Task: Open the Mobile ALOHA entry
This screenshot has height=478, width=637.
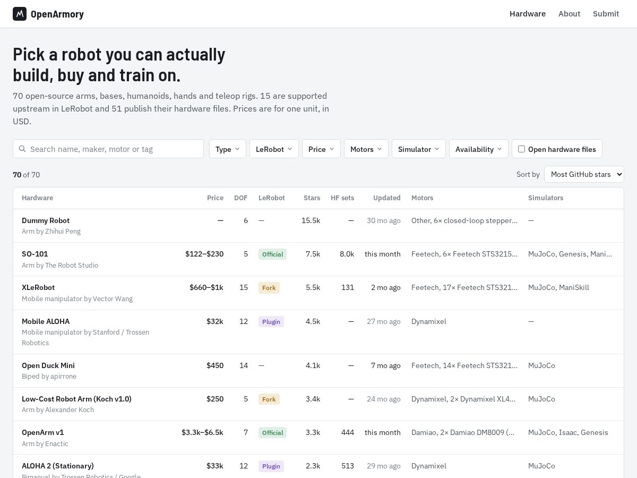Action: click(x=46, y=321)
